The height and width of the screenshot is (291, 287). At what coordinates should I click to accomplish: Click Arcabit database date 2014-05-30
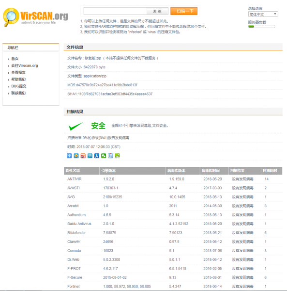212,206
